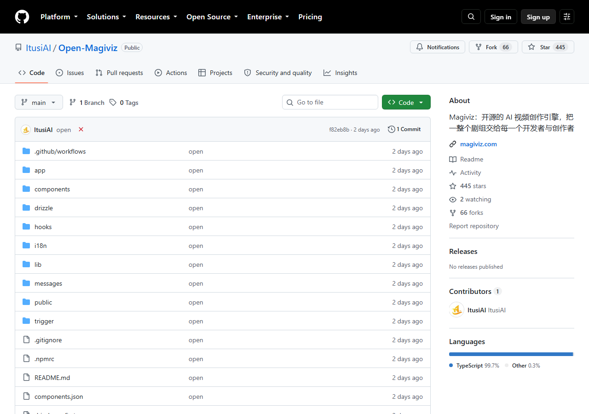Click the ItusiAI avatar in commit row
Image resolution: width=589 pixels, height=414 pixels.
26,130
